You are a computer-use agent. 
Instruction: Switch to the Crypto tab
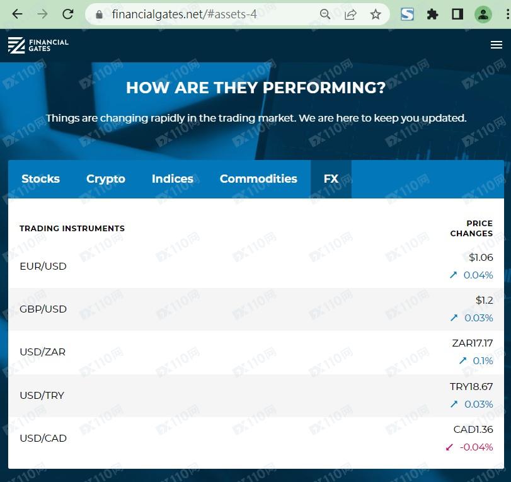pyautogui.click(x=106, y=179)
